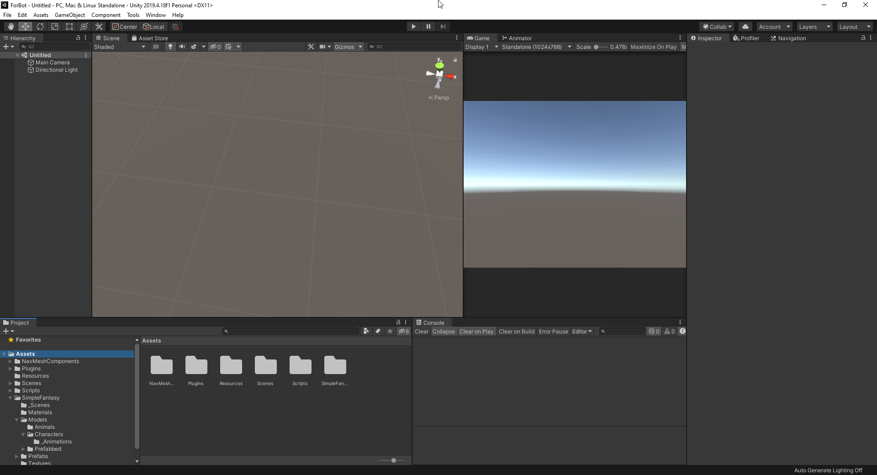This screenshot has width=877, height=475.
Task: Click the Pause button
Action: click(x=428, y=26)
